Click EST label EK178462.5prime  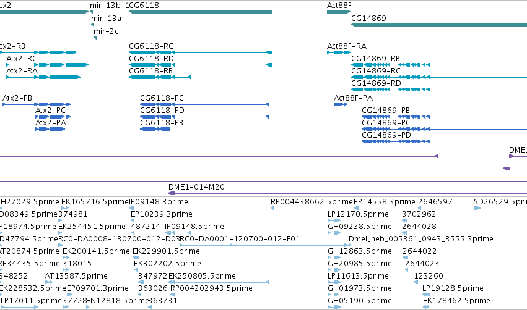457,301
